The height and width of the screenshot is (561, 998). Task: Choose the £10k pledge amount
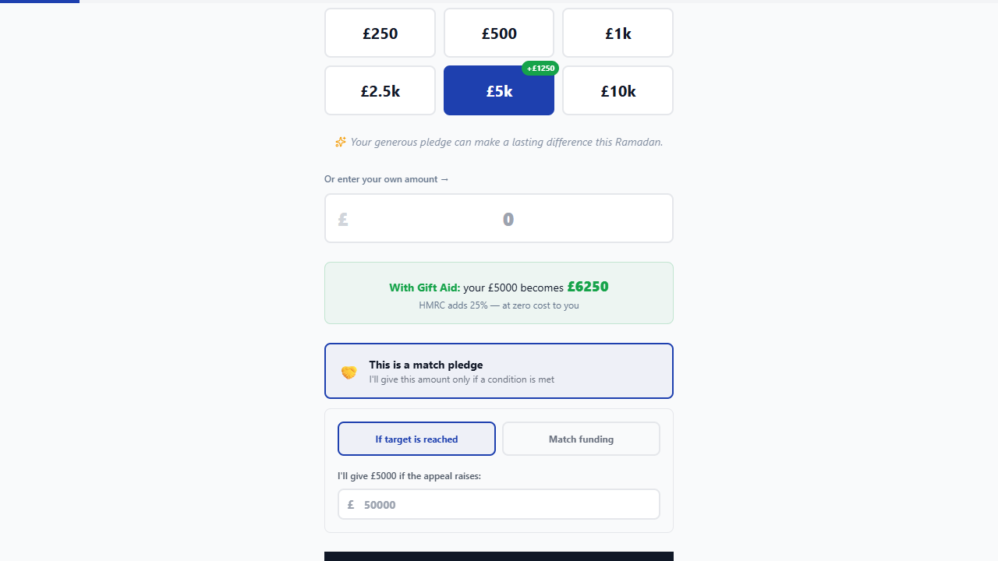(618, 90)
